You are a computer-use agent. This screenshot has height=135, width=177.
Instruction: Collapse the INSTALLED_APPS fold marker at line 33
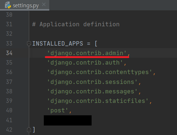29,44
